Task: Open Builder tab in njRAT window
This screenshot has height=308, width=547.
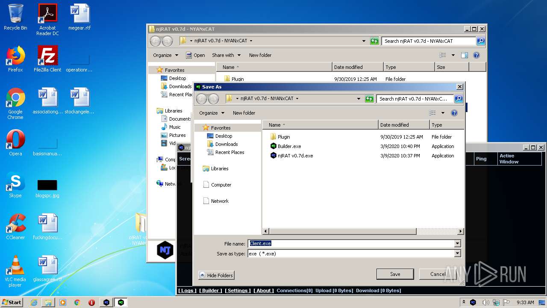Action: 211,290
